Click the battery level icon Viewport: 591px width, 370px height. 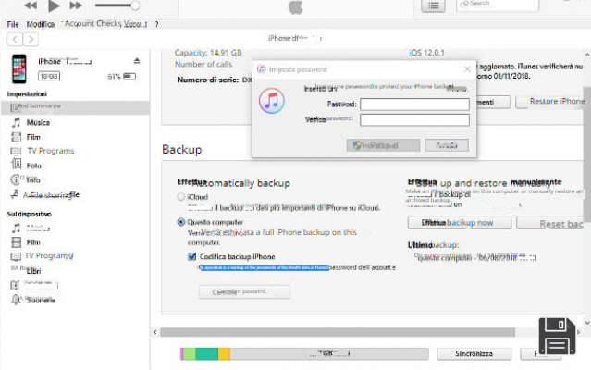129,76
